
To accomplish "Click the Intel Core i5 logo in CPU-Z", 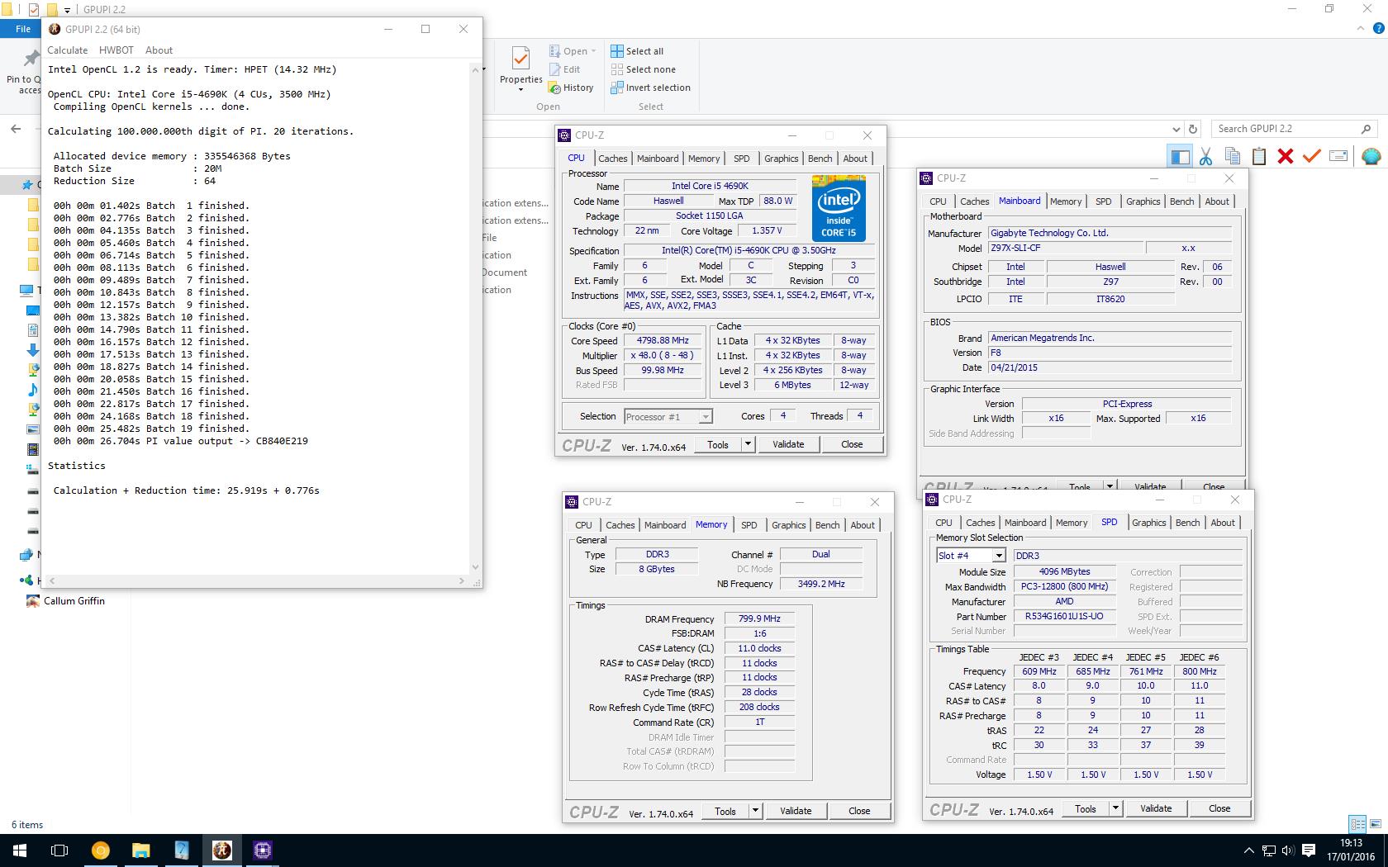I will pyautogui.click(x=839, y=208).
